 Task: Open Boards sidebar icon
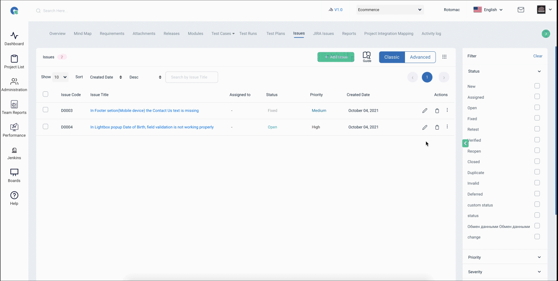tap(14, 173)
